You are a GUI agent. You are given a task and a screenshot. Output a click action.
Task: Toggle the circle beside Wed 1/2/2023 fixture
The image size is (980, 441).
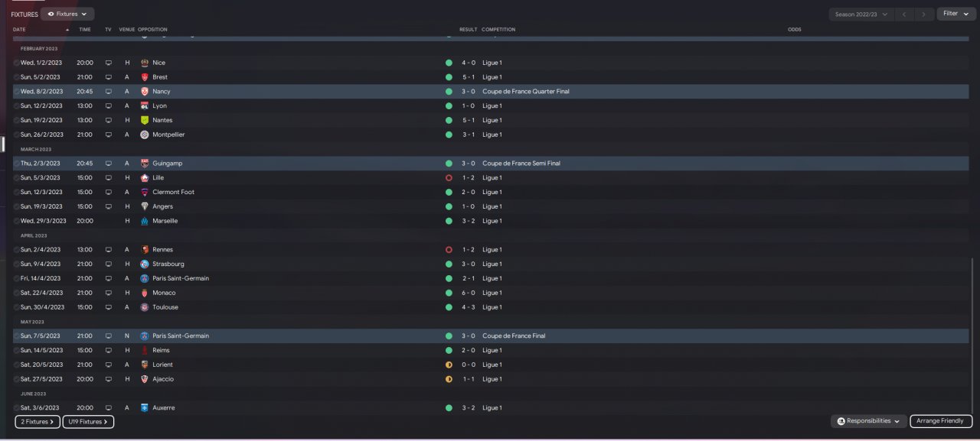[17, 63]
